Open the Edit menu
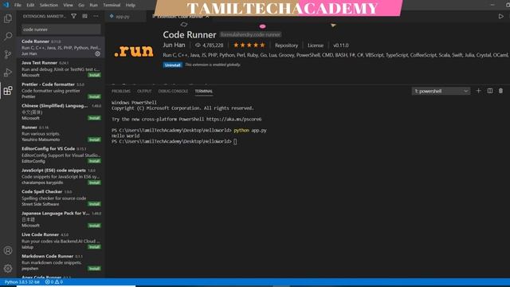This screenshot has width=510, height=287. [30, 6]
